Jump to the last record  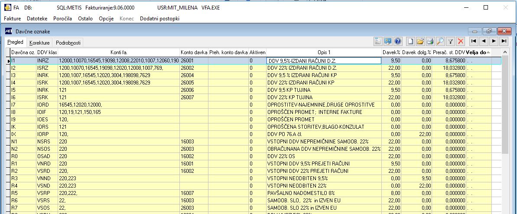504,41
